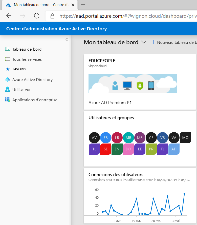Select the red SE group tile
Screen dimensions: 197x225
(106, 149)
